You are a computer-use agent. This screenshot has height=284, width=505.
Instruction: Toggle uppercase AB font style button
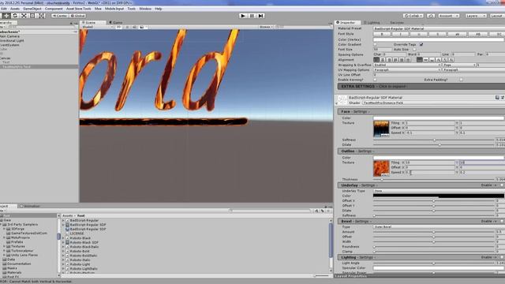click(477, 34)
